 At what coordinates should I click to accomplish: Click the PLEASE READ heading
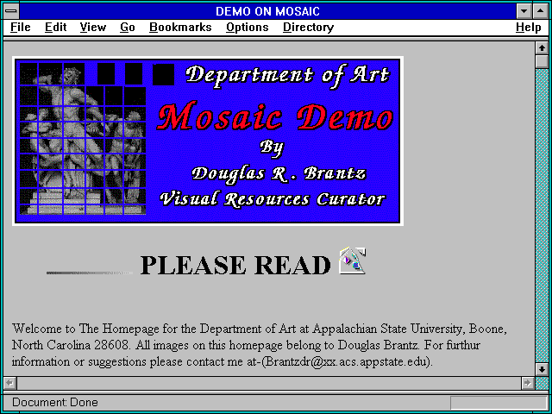click(x=235, y=265)
